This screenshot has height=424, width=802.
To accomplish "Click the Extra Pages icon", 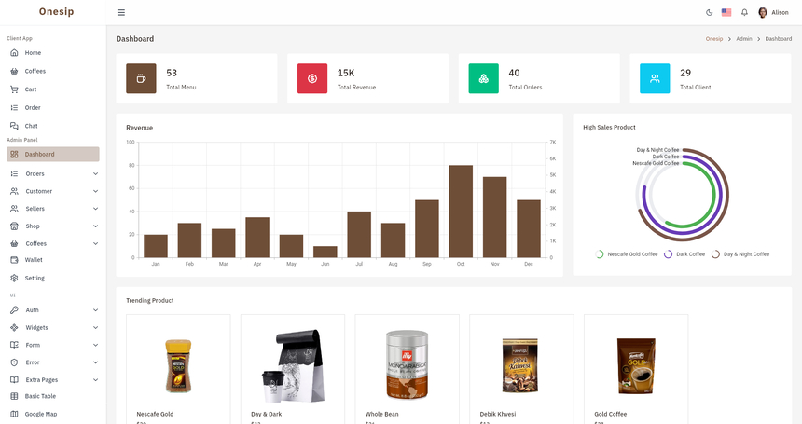I will [14, 379].
